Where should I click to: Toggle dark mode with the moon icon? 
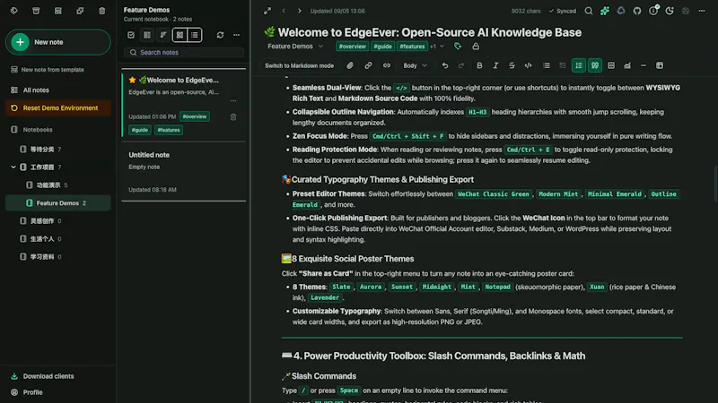pyautogui.click(x=670, y=11)
